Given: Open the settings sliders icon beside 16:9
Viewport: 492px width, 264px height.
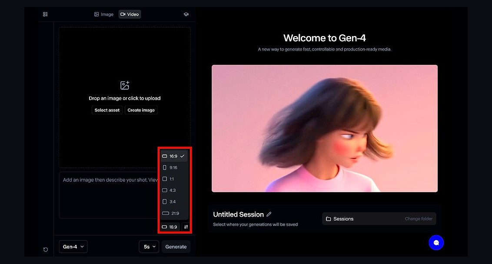Looking at the screenshot, I should click(x=186, y=227).
